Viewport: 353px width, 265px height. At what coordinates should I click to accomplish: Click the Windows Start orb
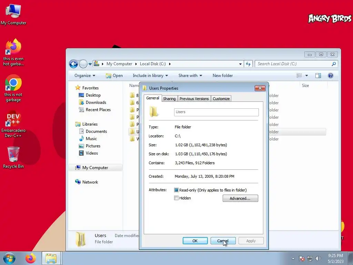[x=9, y=258]
